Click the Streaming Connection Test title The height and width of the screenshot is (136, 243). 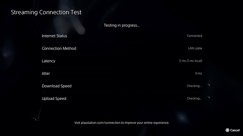pyautogui.click(x=46, y=12)
